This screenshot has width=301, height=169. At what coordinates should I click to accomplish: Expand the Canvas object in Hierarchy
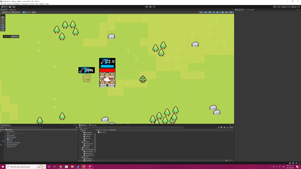[6, 131]
